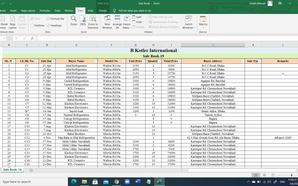Set zoom to 100%

[83, 21]
